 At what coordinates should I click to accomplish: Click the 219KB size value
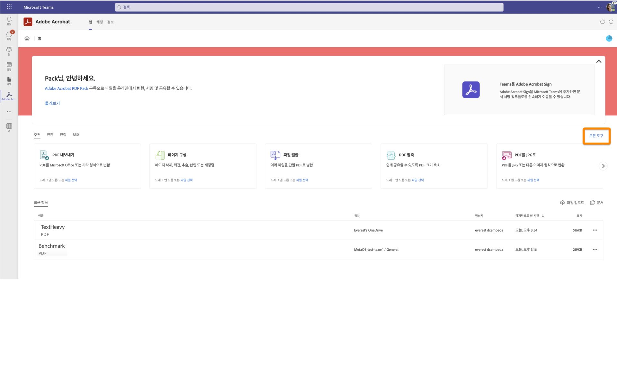[x=577, y=249]
